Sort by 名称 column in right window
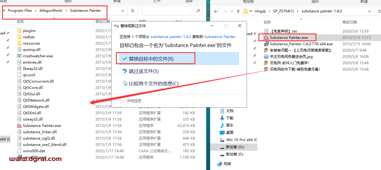The width and height of the screenshot is (381, 170). (267, 22)
